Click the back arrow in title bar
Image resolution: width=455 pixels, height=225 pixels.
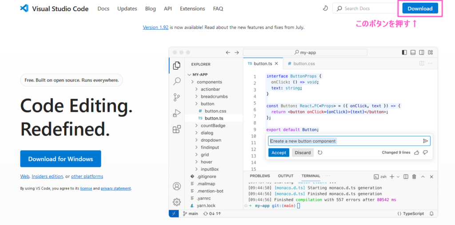pyautogui.click(x=228, y=52)
